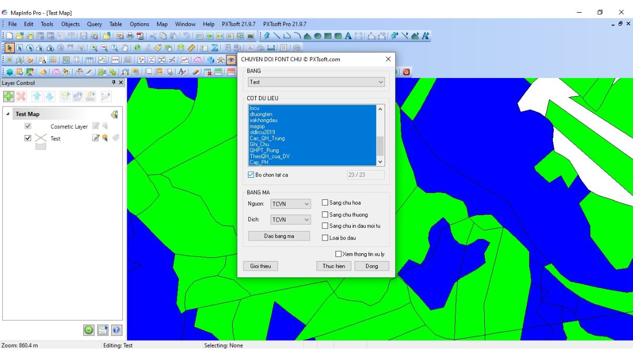Click the wrench tools icon
The width and height of the screenshot is (633, 356).
pos(220,60)
